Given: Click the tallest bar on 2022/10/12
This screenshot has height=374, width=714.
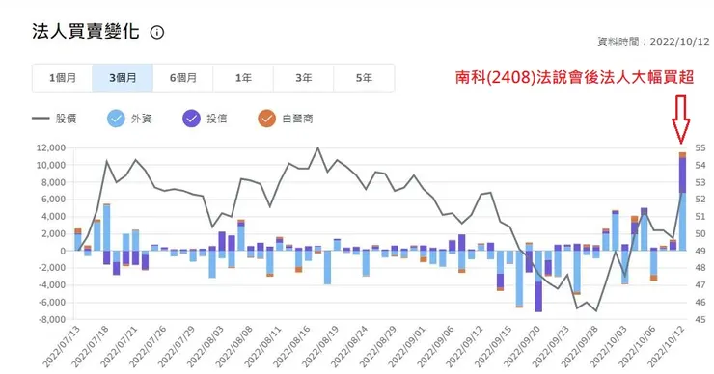Looking at the screenshot, I should (682, 201).
